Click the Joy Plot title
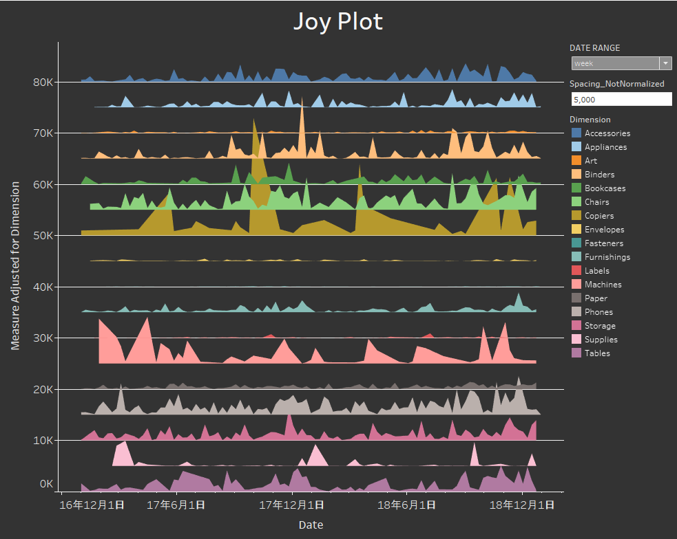Screen dimensions: 677x539 (338, 21)
